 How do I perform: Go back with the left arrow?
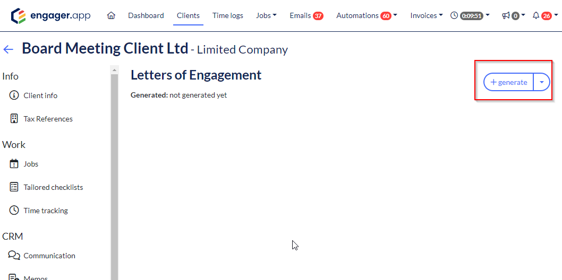point(8,49)
